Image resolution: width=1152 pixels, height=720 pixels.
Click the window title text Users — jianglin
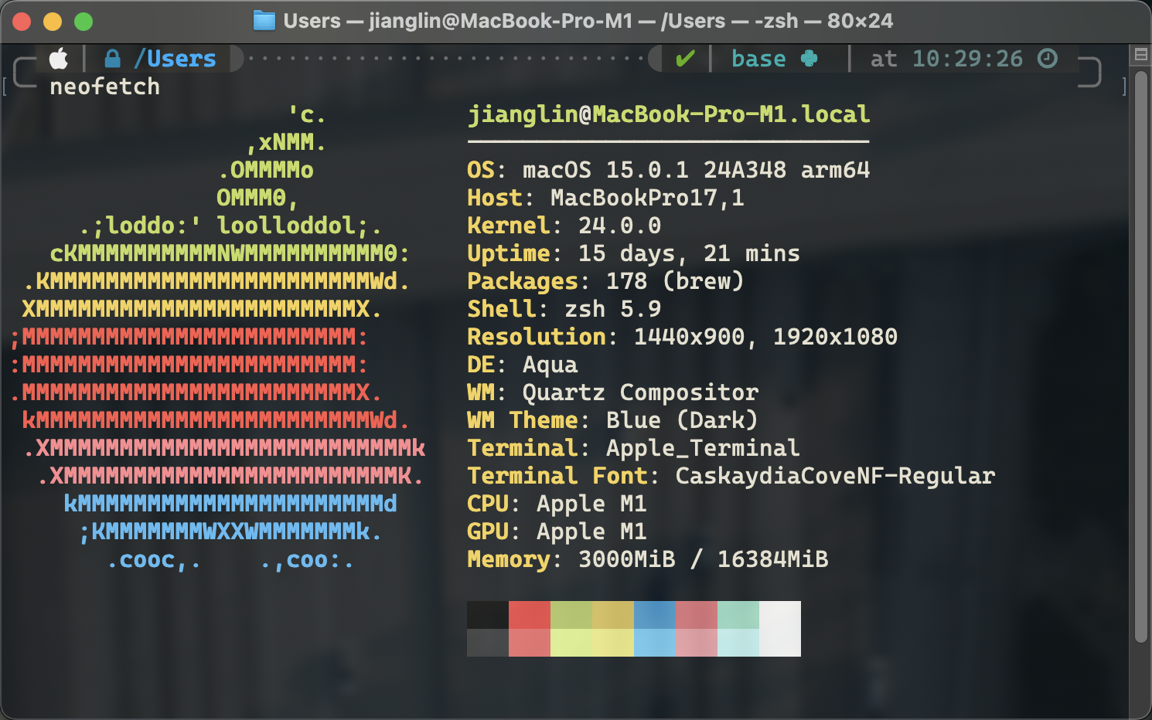[x=588, y=21]
